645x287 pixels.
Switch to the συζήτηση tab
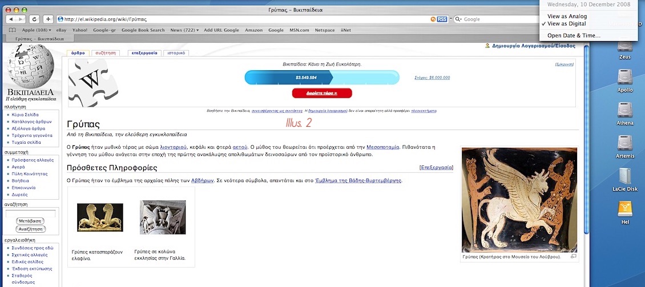pyautogui.click(x=106, y=53)
